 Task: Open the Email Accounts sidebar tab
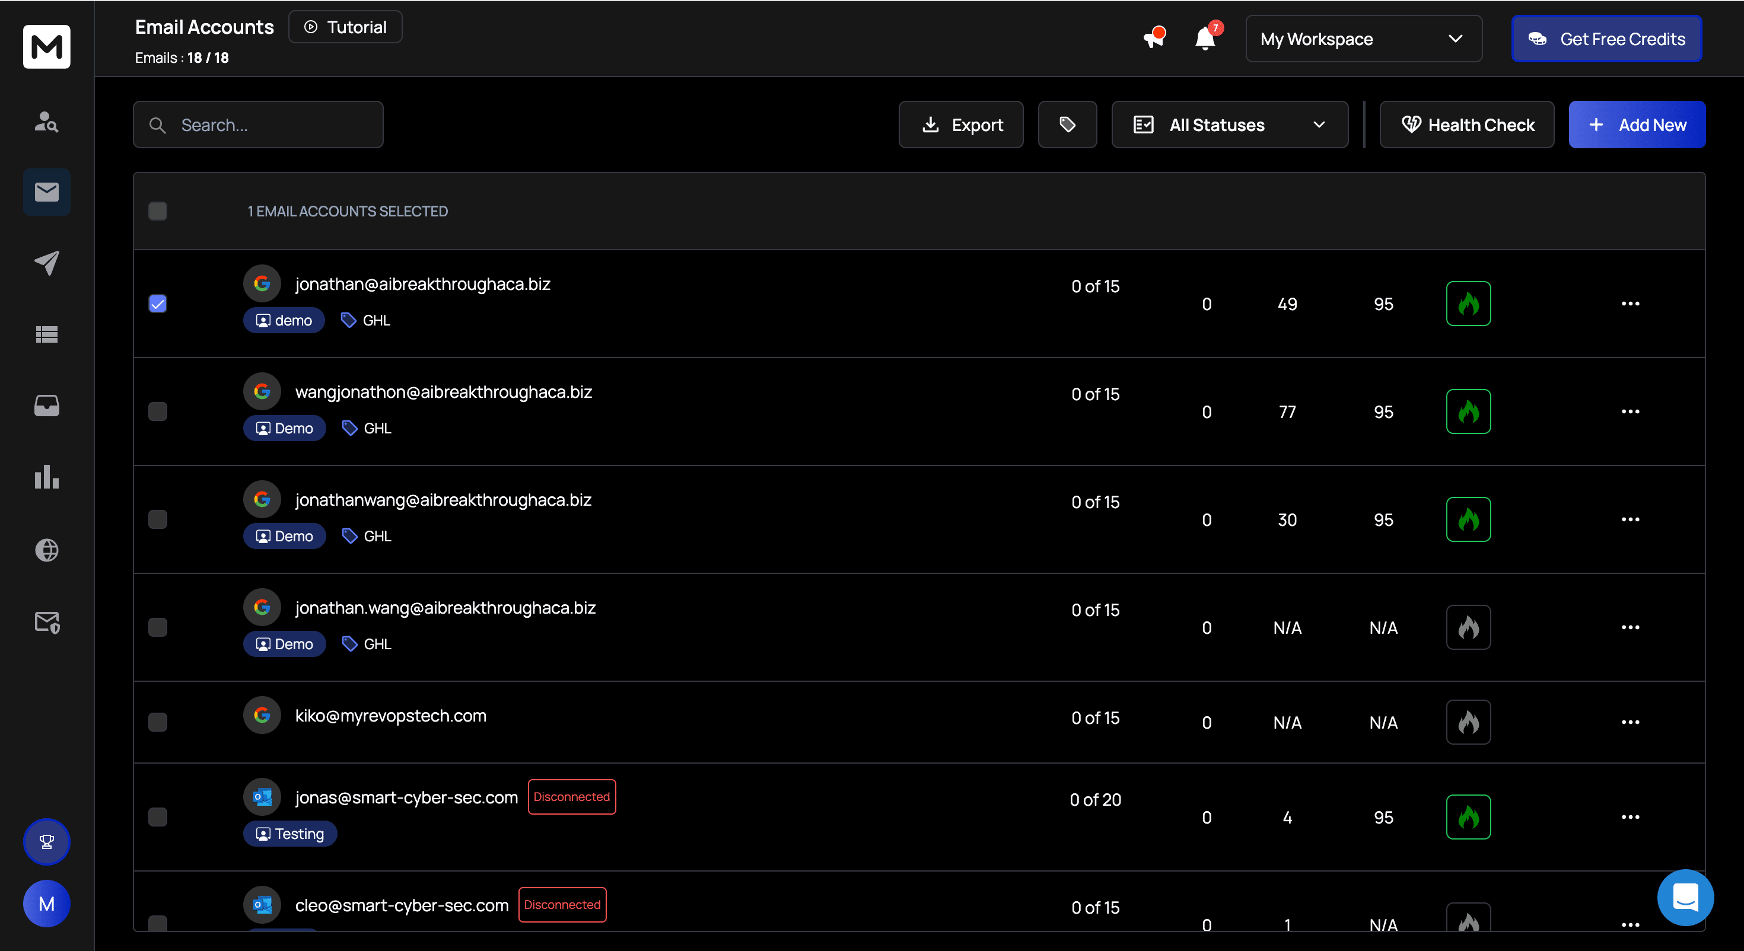click(46, 192)
